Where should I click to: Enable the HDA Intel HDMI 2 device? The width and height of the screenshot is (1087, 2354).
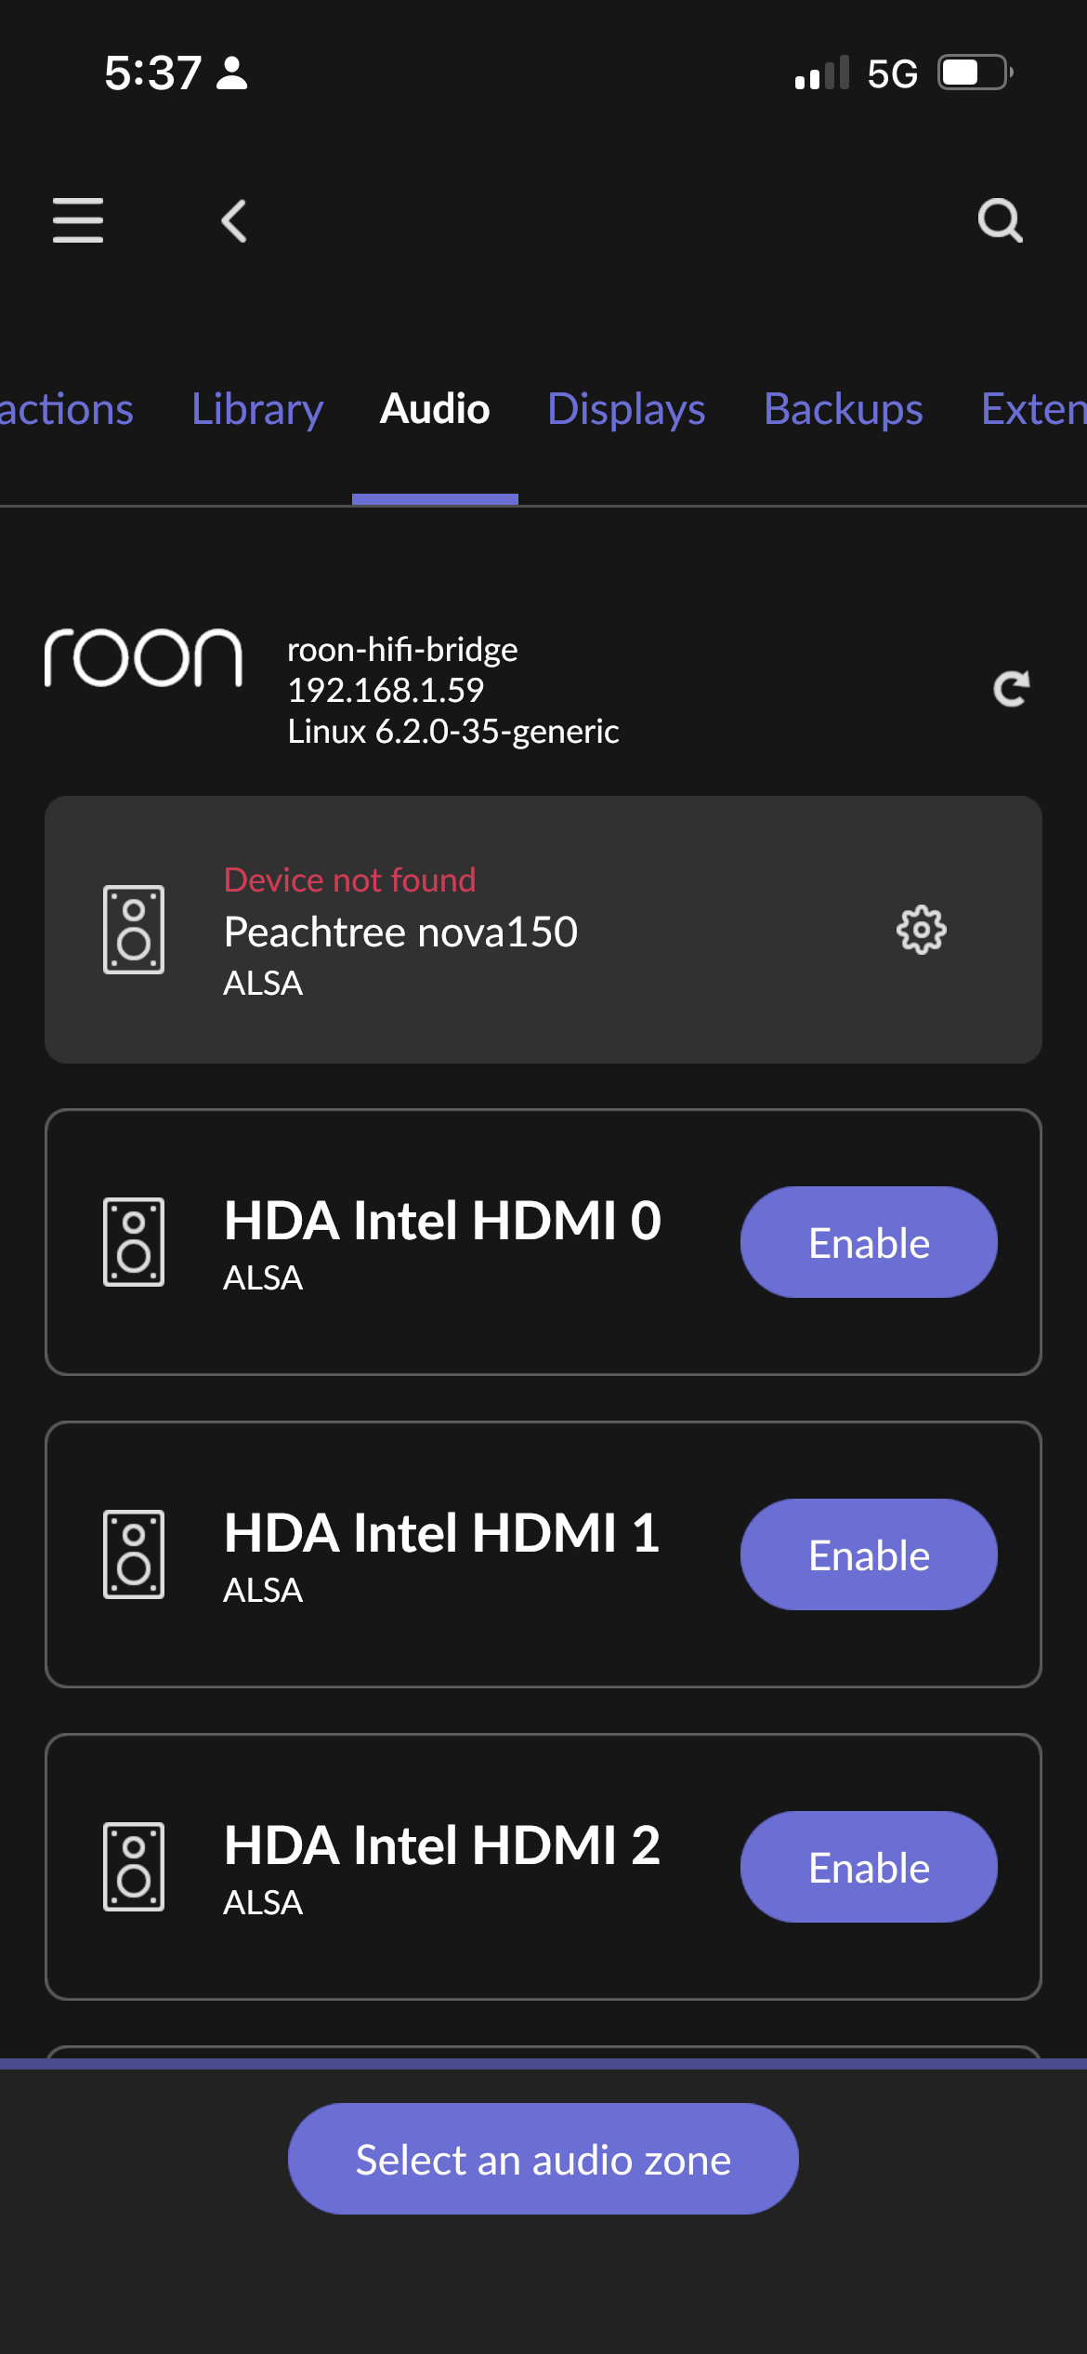[x=868, y=1867]
